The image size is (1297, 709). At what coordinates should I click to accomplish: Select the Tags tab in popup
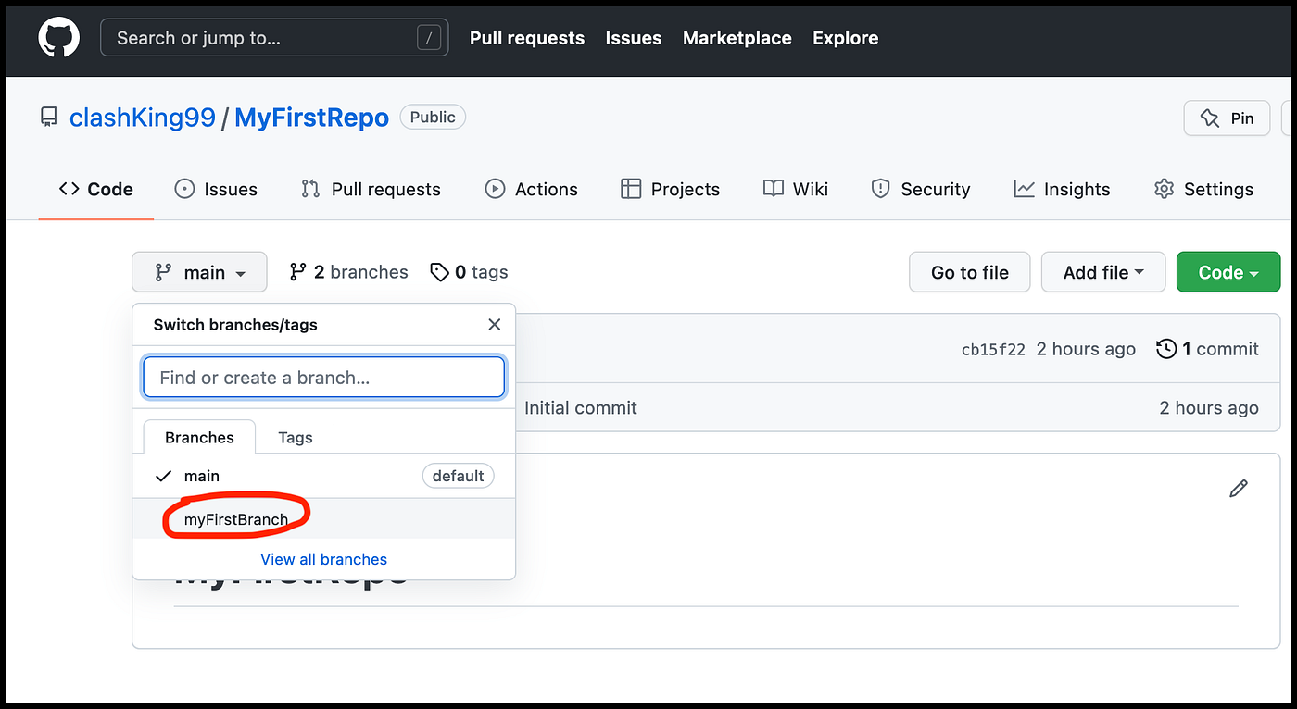[296, 437]
